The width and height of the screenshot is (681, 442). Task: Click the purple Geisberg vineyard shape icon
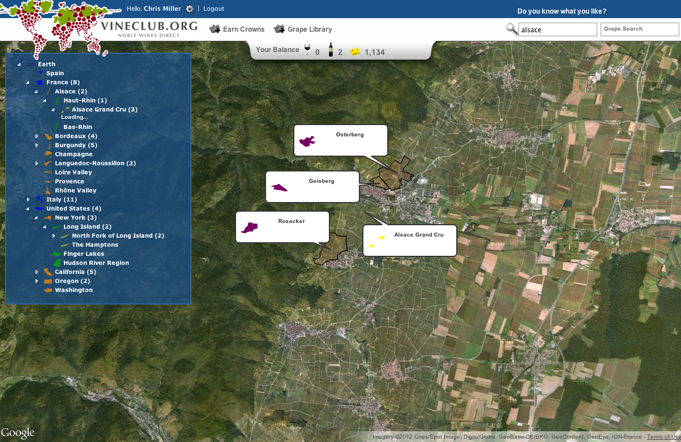[279, 188]
